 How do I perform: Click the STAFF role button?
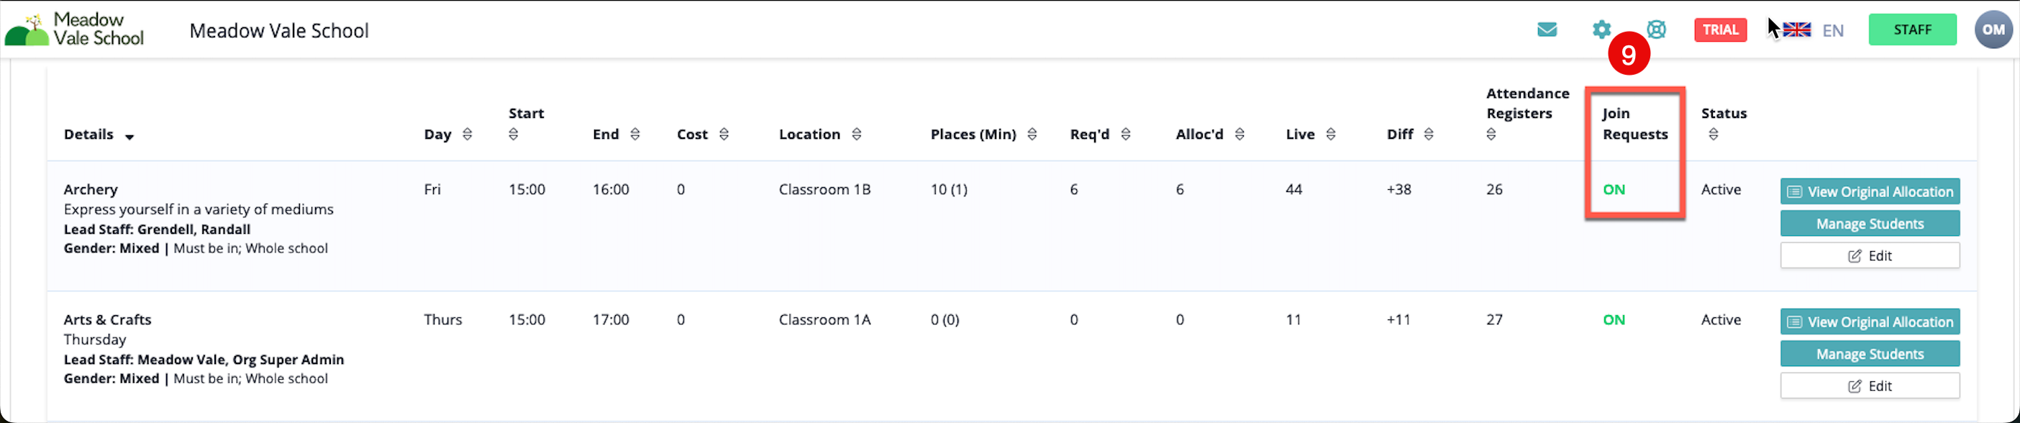click(1912, 29)
